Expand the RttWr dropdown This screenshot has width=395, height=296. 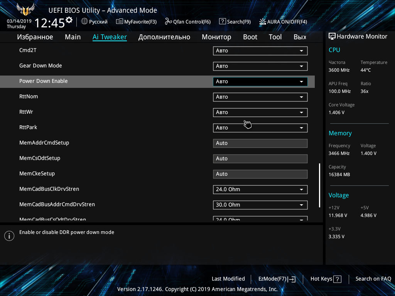point(260,112)
